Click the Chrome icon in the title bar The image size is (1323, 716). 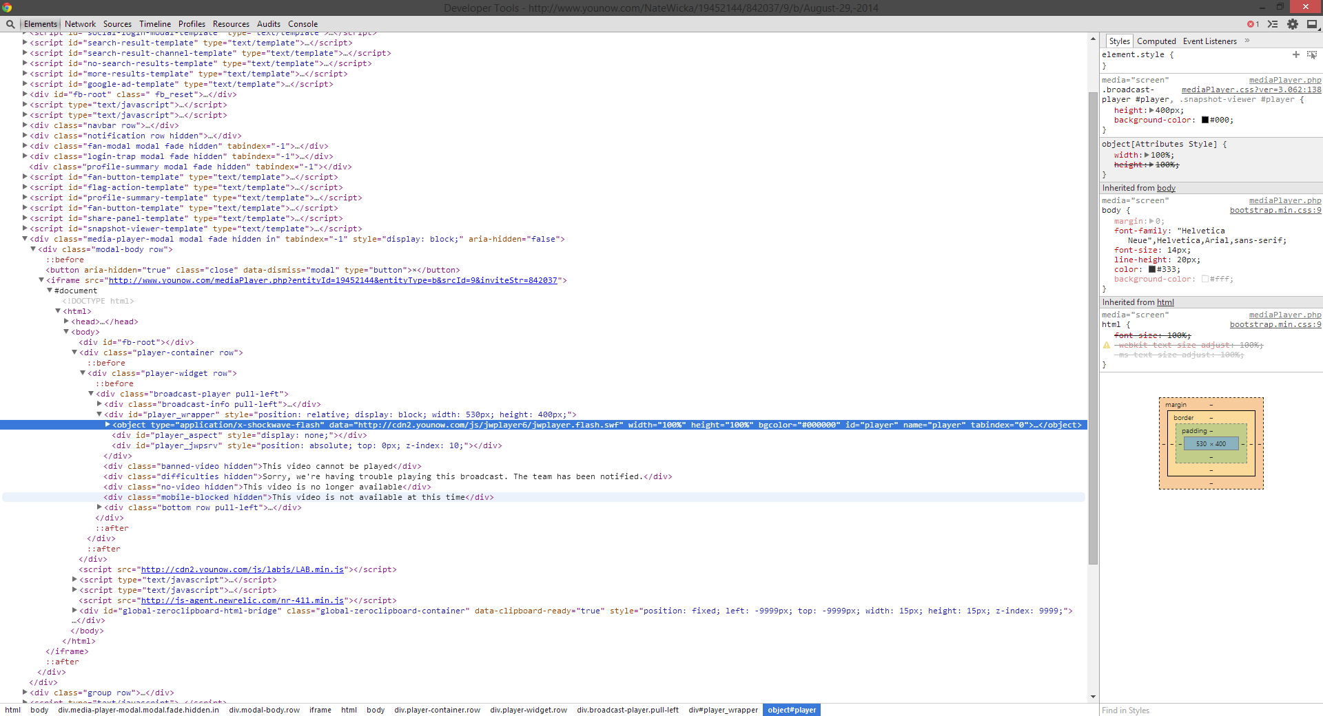coord(7,8)
